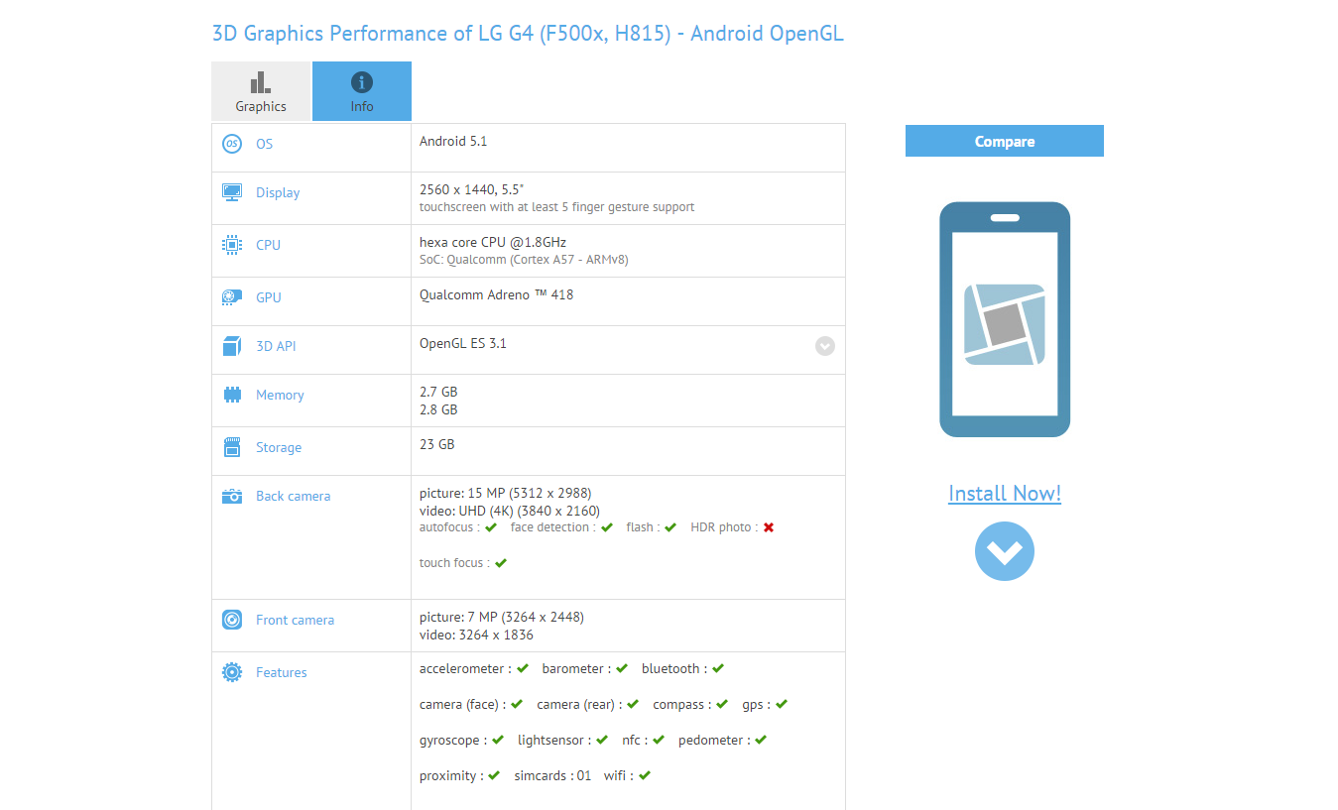The width and height of the screenshot is (1338, 810).
Task: Click the 3D API cube icon
Action: coord(232,346)
